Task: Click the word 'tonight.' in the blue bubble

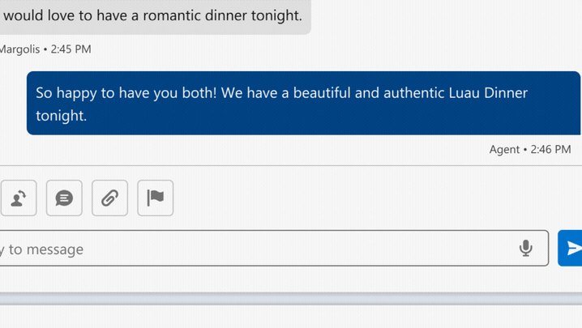Action: click(x=62, y=116)
